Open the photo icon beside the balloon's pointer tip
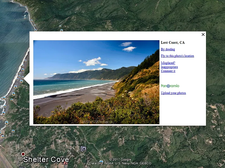Screen dimensions: 225x168 click(21, 81)
